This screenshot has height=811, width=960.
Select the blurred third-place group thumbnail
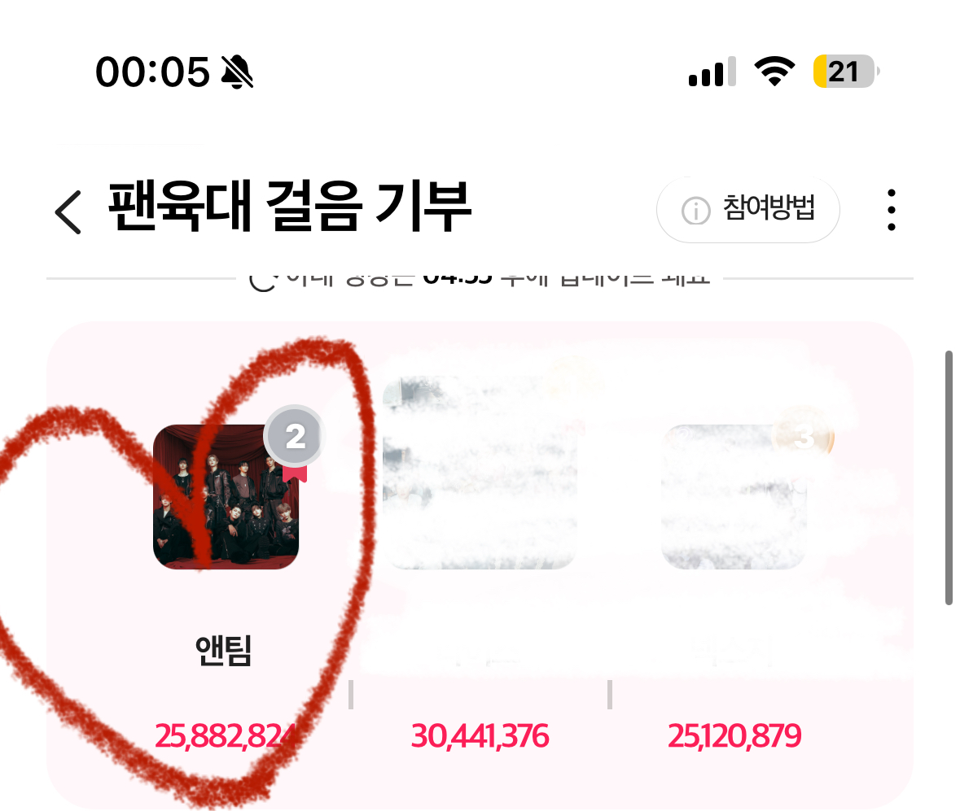[734, 497]
